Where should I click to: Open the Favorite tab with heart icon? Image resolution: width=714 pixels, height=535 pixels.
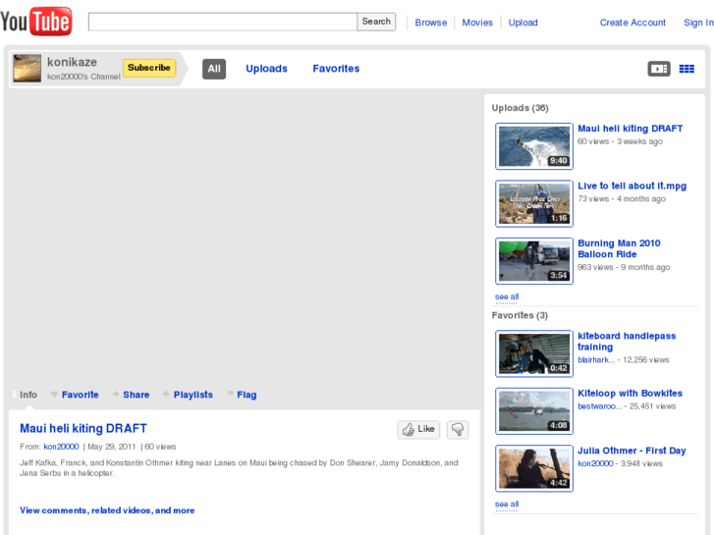click(x=79, y=395)
